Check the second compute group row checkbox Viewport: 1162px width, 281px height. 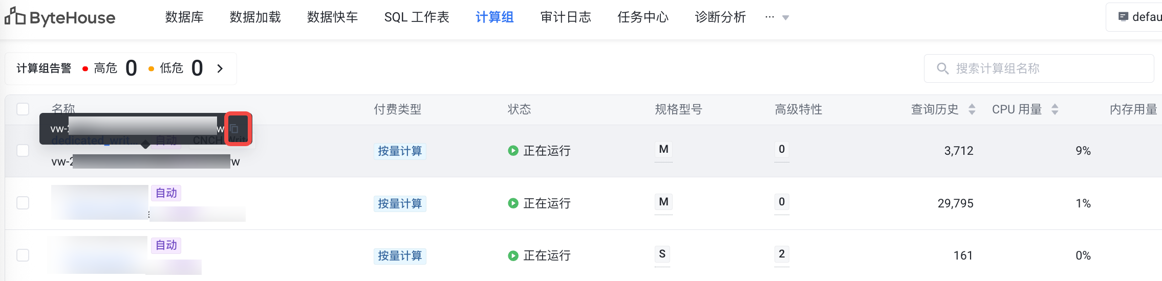(x=23, y=203)
